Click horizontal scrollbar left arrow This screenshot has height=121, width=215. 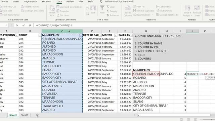tap(139, 115)
